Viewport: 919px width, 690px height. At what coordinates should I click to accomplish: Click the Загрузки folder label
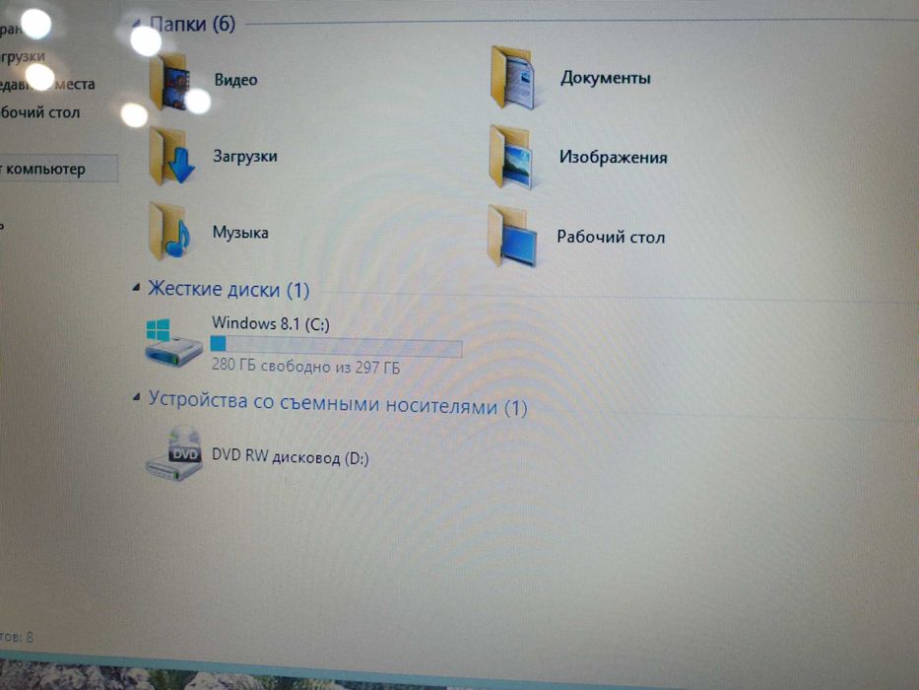click(x=245, y=157)
